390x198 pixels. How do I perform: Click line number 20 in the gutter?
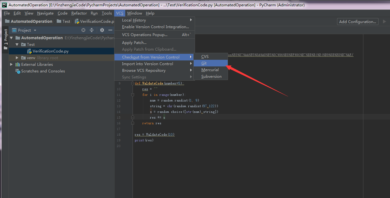click(x=119, y=146)
